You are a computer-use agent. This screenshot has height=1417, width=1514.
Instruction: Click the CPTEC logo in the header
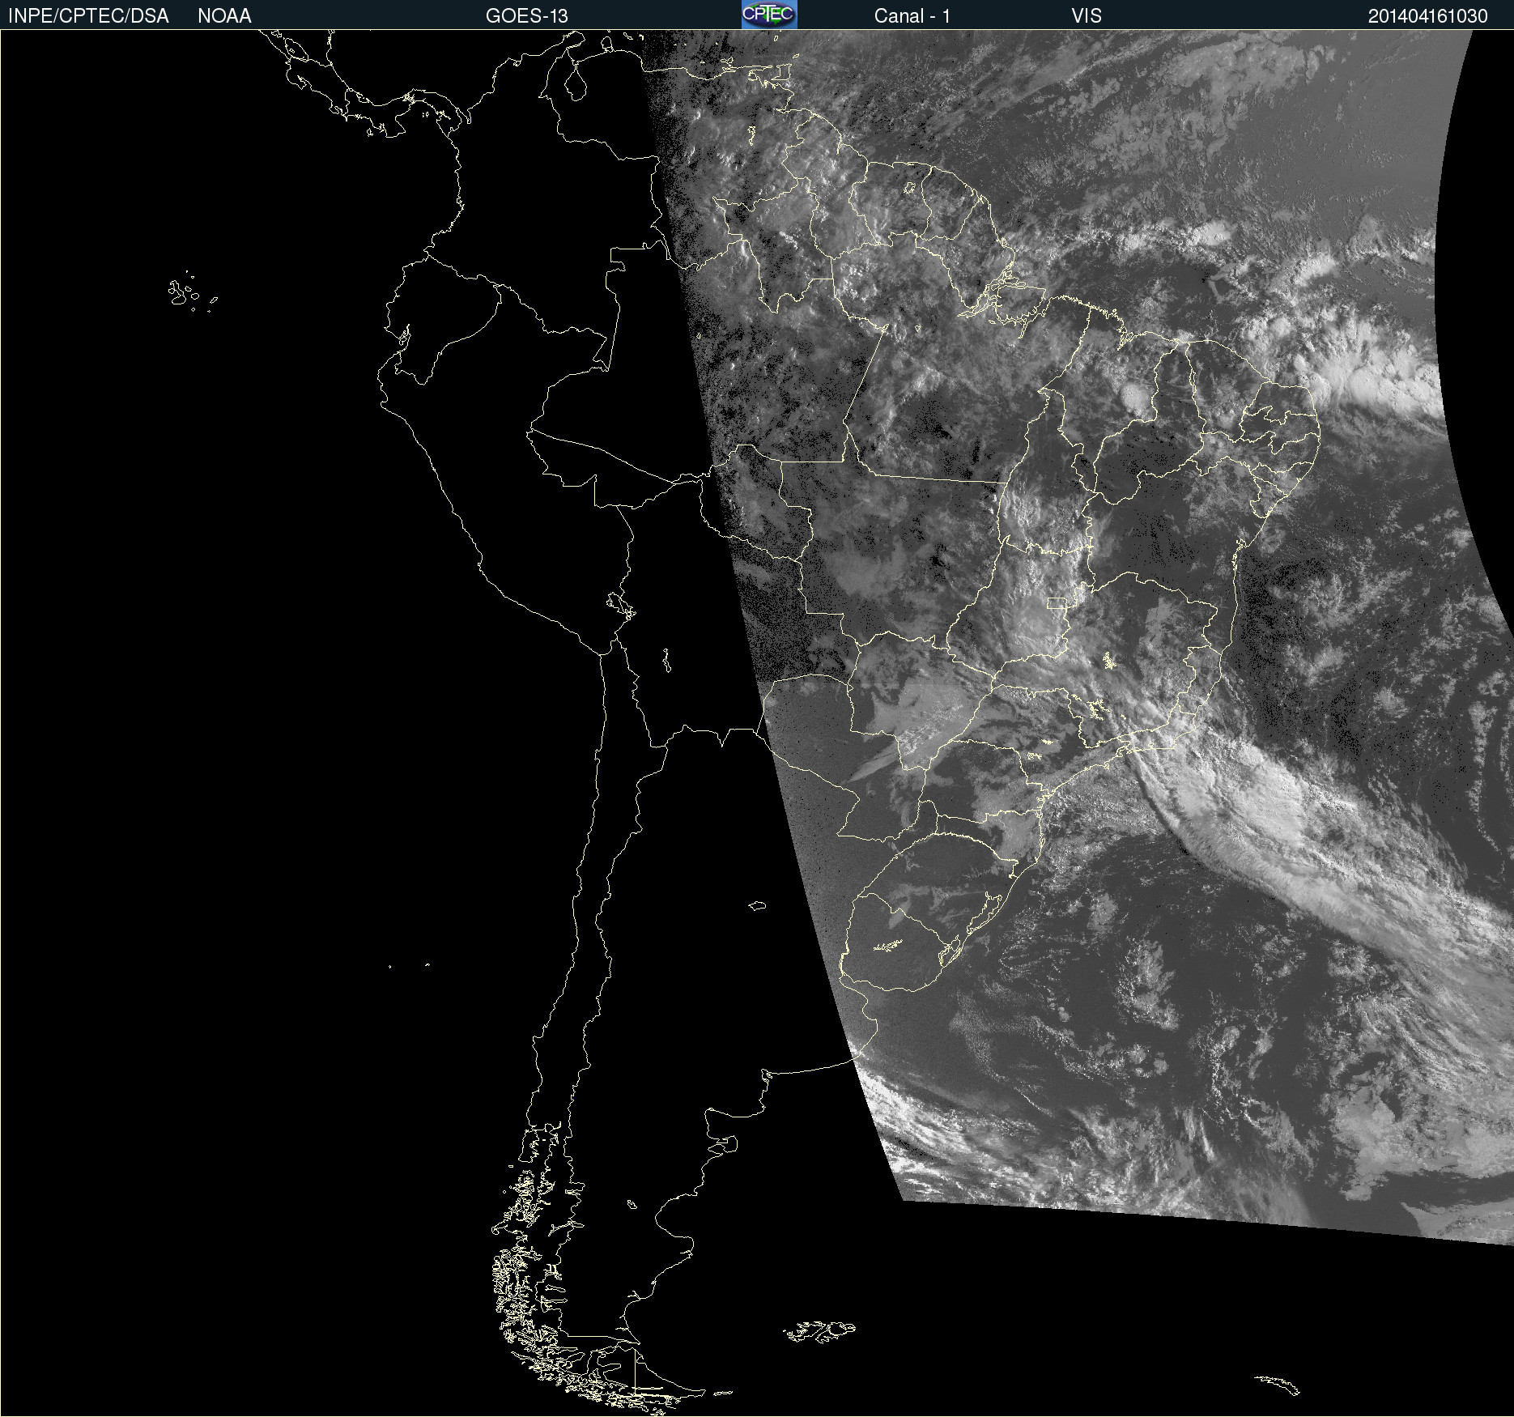(769, 15)
